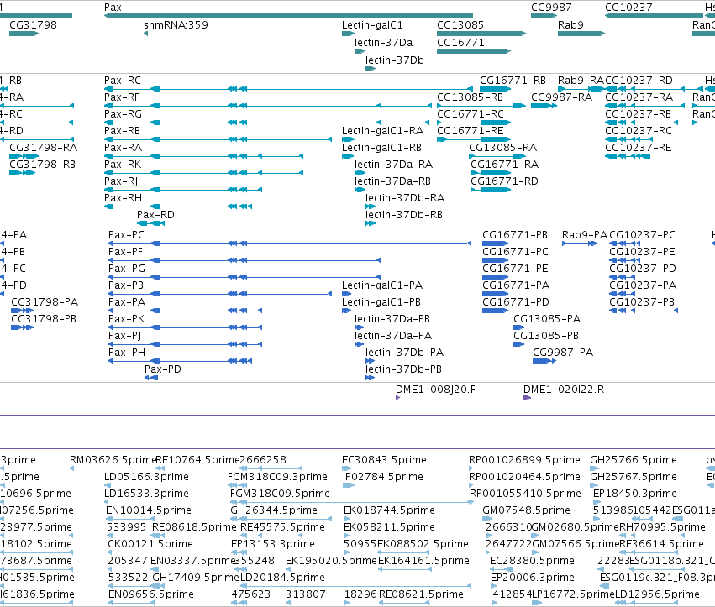Select the lectin-37Db-RA transcript label
Viewport: 715px width, 607px height.
[404, 198]
